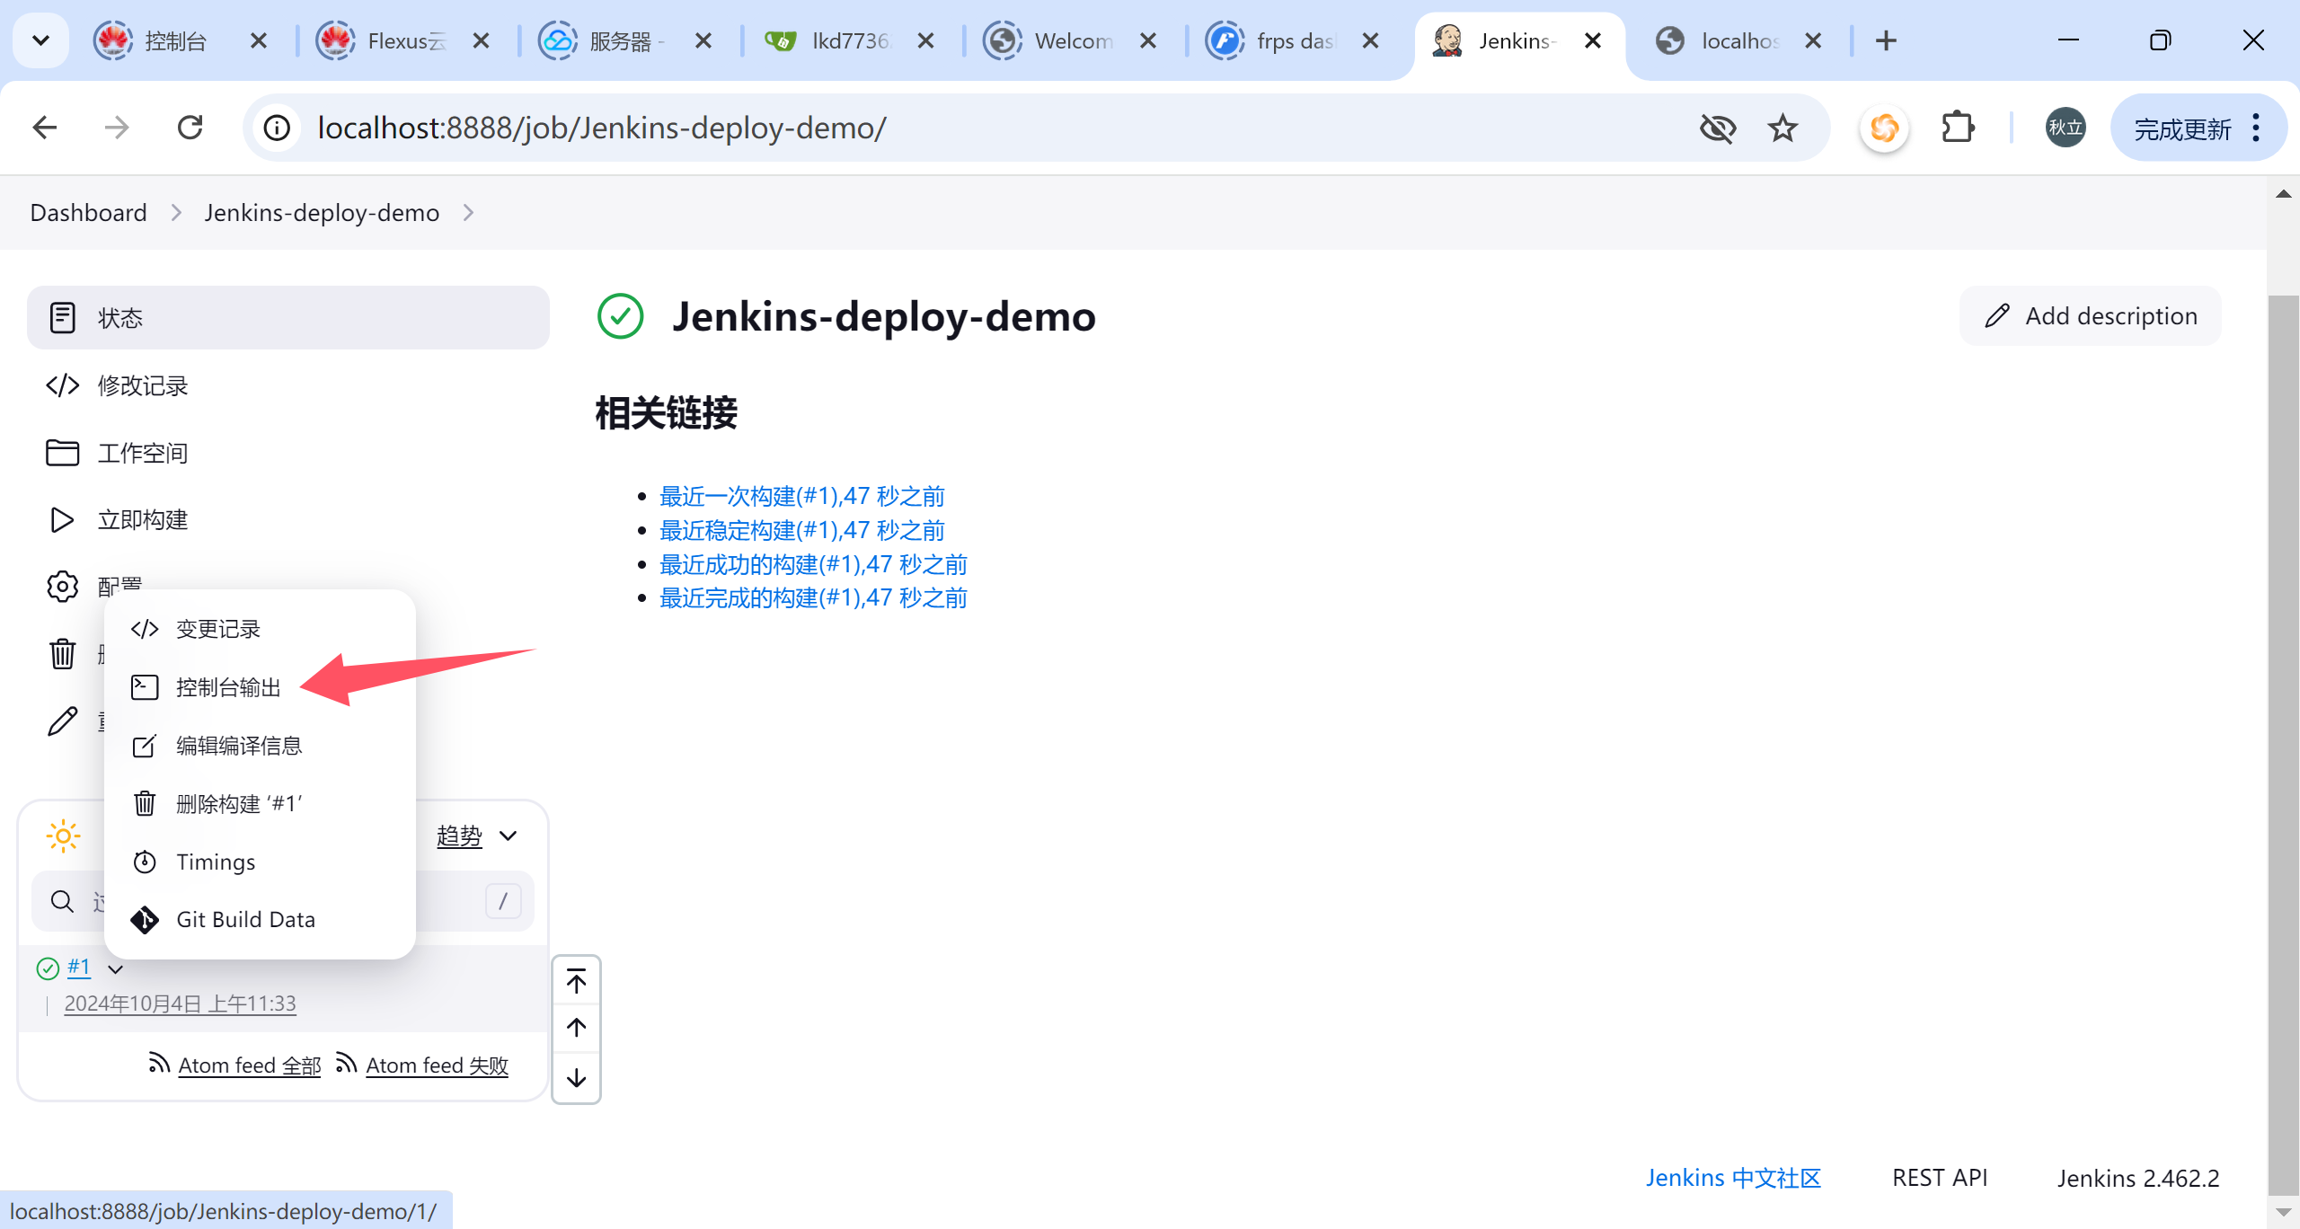
Task: Select Timings in the build menu
Action: click(216, 862)
